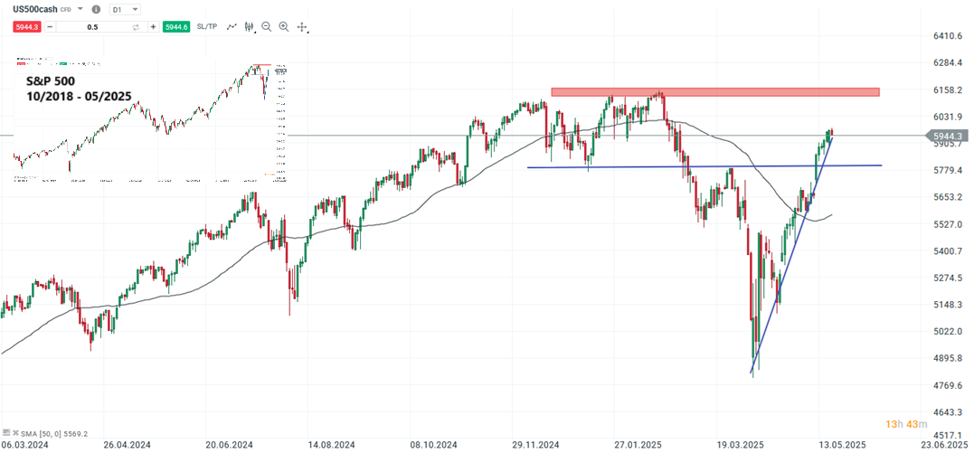
Task: Click the volume unit swap icon
Action: 136,27
